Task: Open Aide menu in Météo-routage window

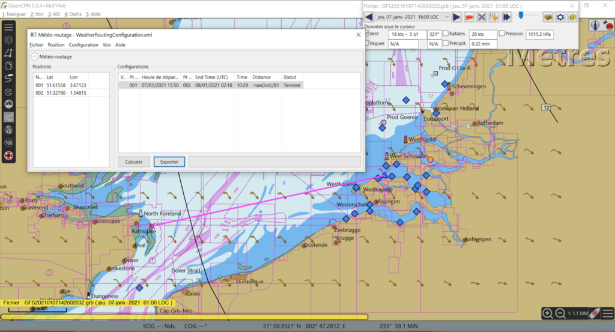Action: click(x=120, y=44)
